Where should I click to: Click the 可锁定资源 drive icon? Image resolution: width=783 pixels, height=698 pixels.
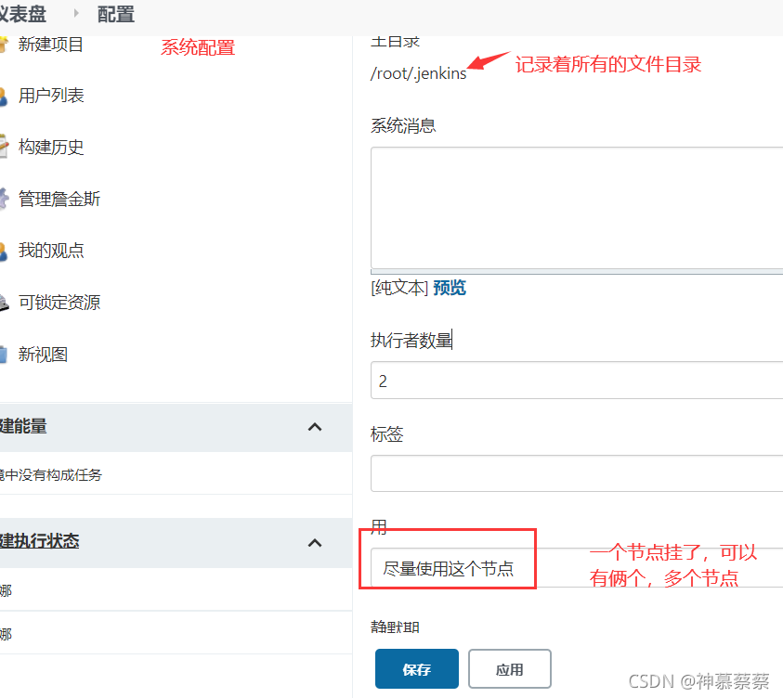(x=4, y=303)
